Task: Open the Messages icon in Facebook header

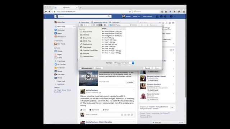Action: pyautogui.click(x=161, y=16)
